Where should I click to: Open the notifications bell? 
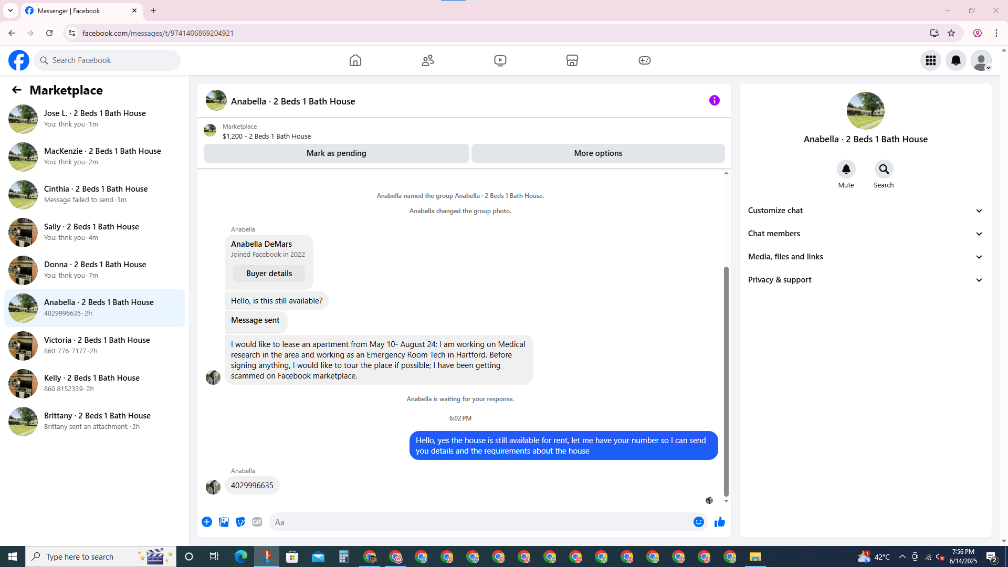click(x=956, y=60)
